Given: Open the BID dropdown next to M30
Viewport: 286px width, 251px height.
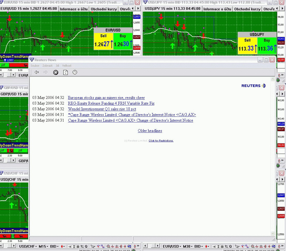Looking at the screenshot, I should click(x=199, y=246).
